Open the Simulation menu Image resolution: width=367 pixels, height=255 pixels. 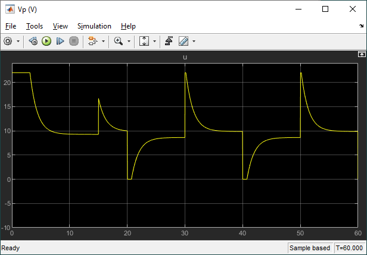point(94,26)
